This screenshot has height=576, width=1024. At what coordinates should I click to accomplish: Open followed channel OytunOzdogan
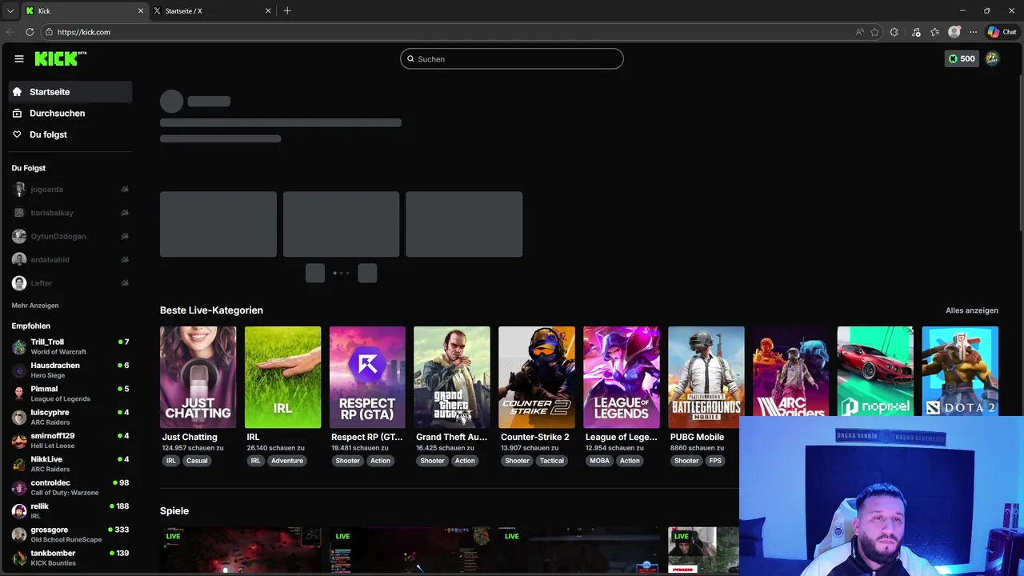70,236
